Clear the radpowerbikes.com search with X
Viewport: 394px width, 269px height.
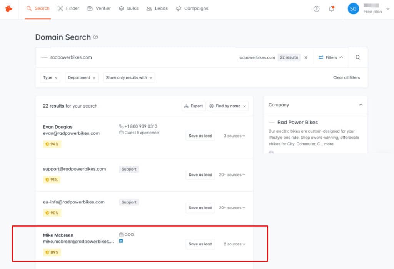tap(306, 57)
